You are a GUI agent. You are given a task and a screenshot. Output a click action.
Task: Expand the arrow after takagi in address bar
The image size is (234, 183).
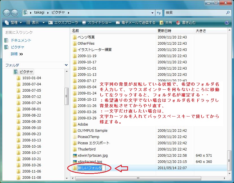pos(48,13)
